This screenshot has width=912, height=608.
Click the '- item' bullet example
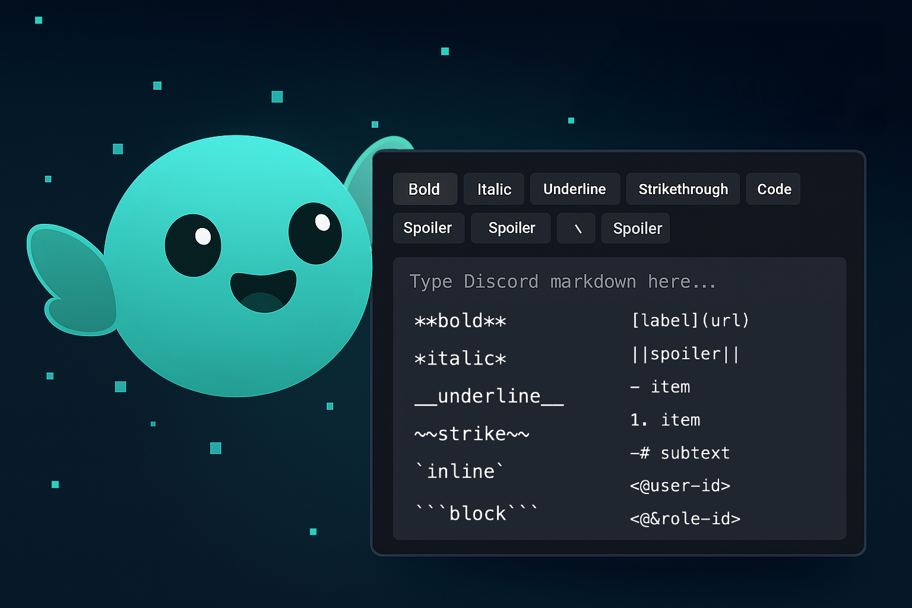(x=660, y=387)
